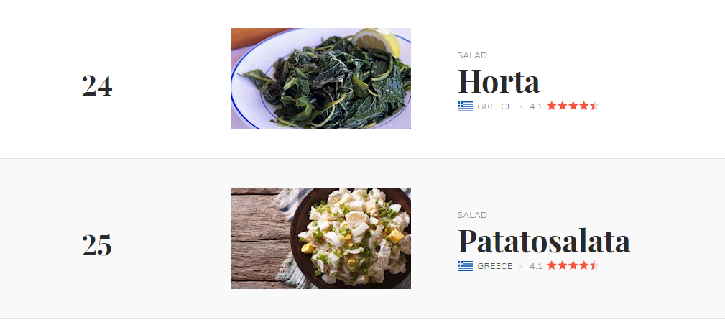Select the half-filled last star of Patatosalata
725x320 pixels.
(x=594, y=265)
